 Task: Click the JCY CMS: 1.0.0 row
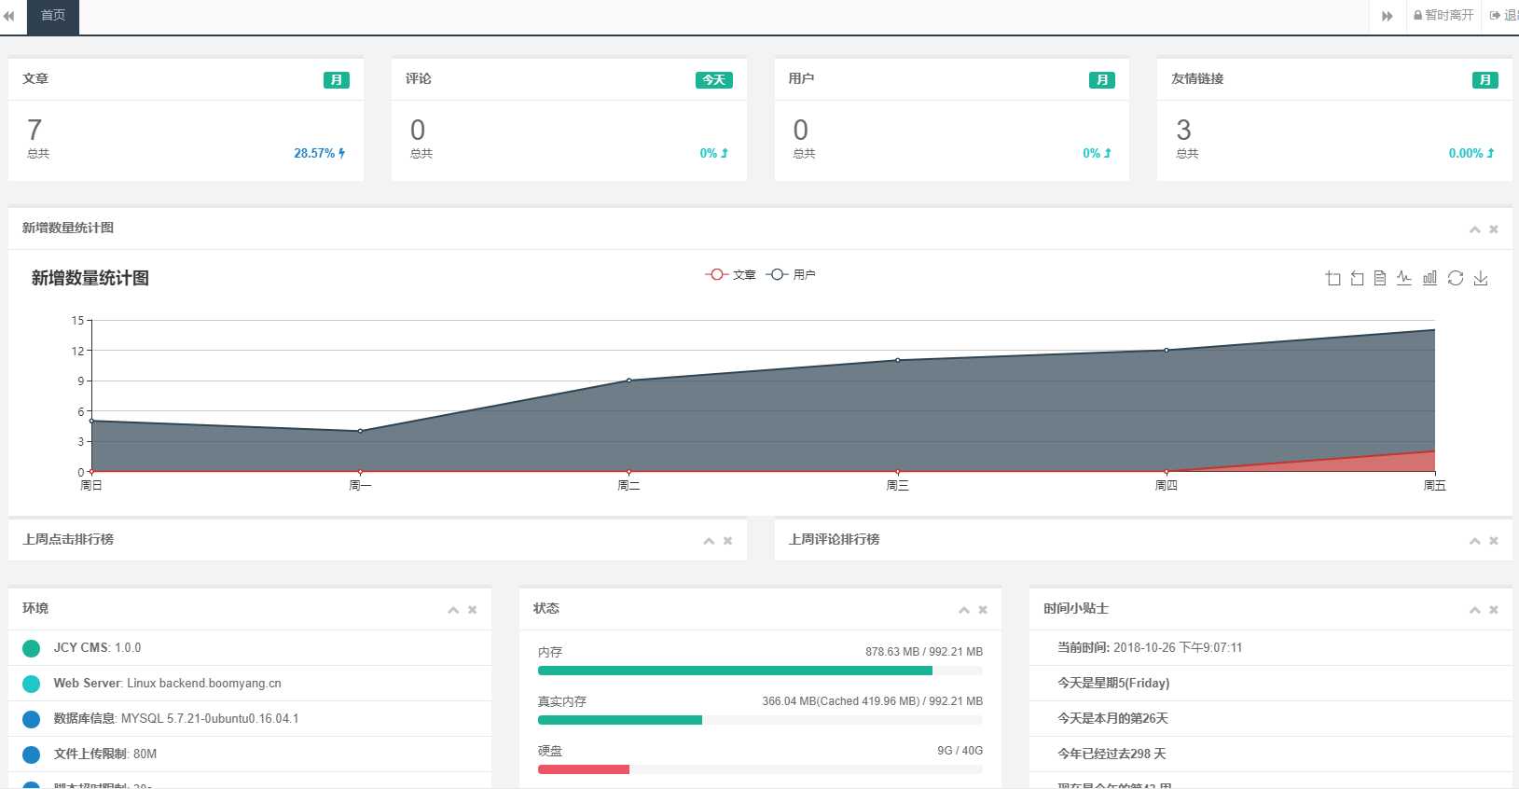tap(250, 648)
